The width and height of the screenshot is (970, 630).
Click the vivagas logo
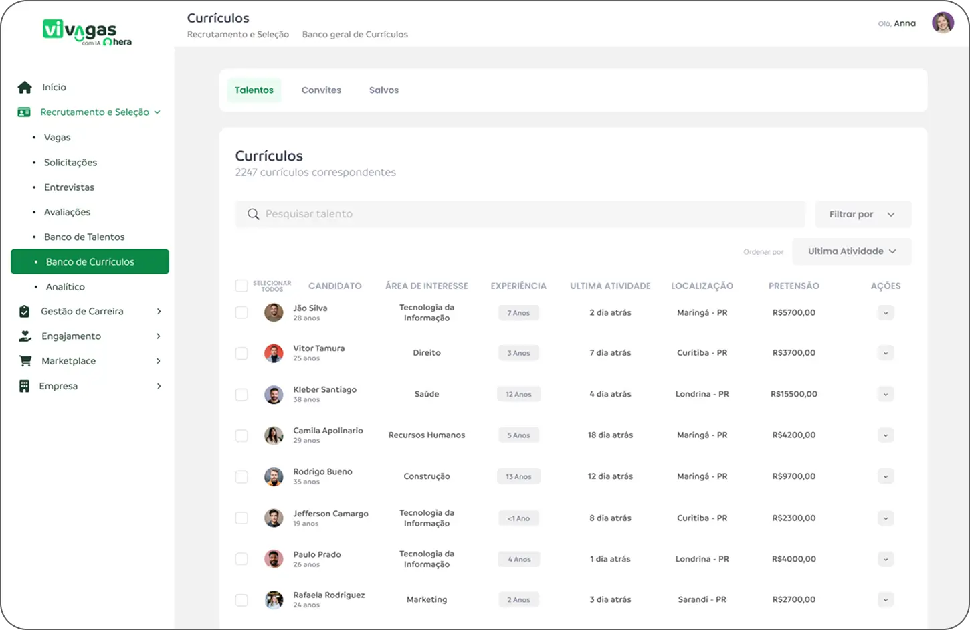point(87,31)
